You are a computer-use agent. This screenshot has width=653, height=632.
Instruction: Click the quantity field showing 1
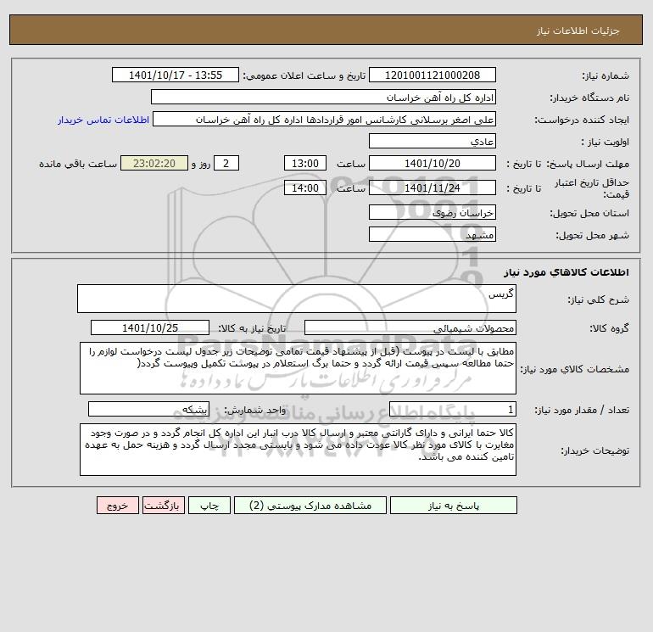pyautogui.click(x=453, y=410)
